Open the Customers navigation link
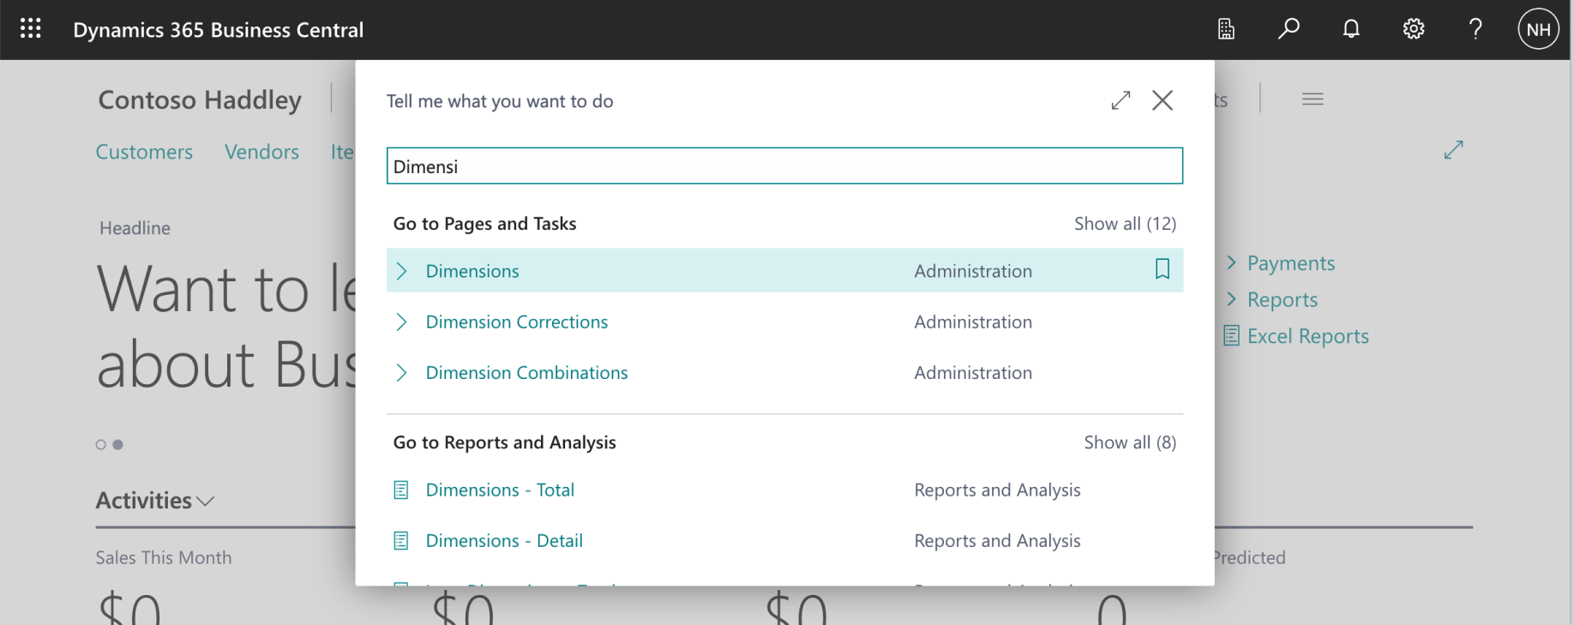The height and width of the screenshot is (625, 1574). [144, 152]
